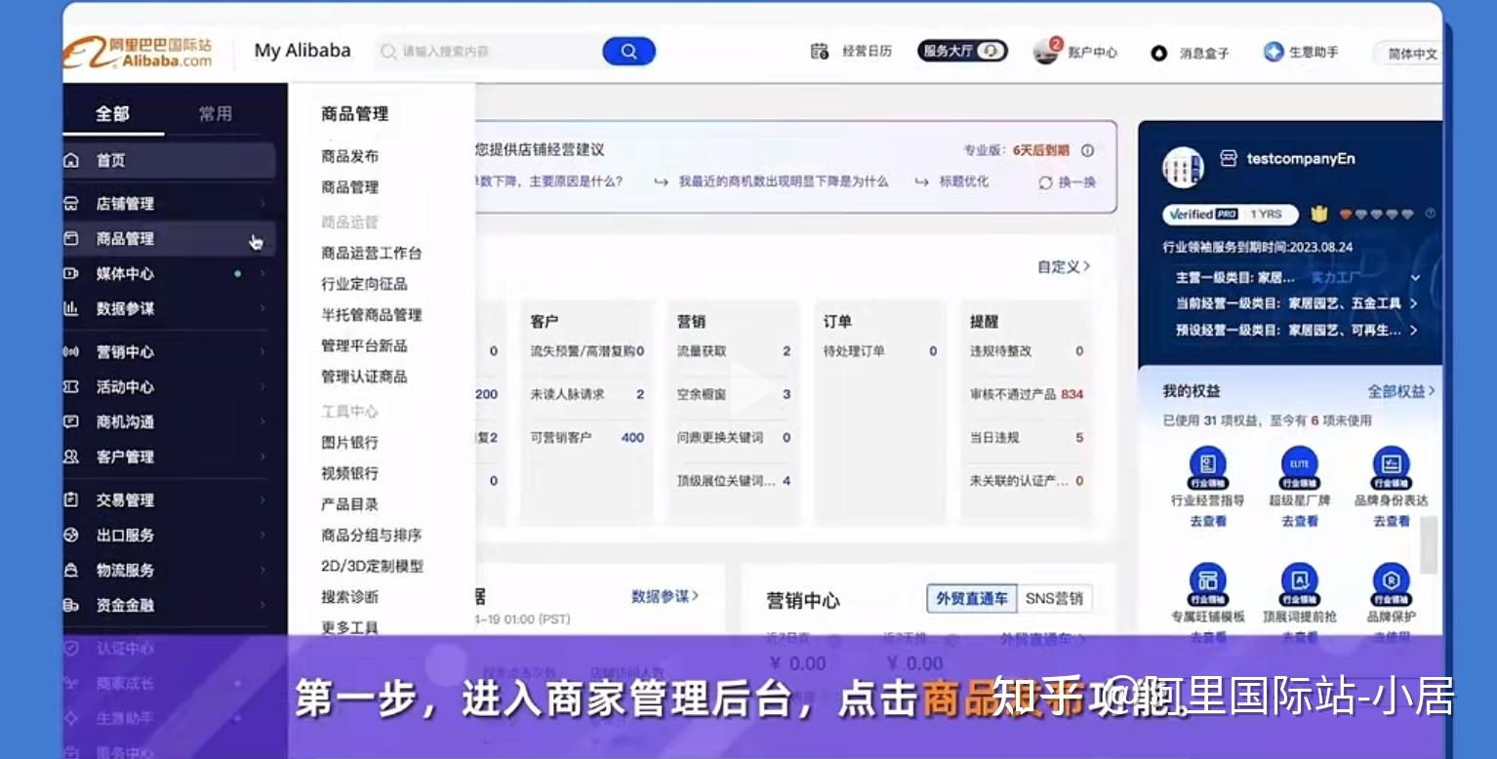Expand the 交易管理 submenu arrow

[x=263, y=499]
